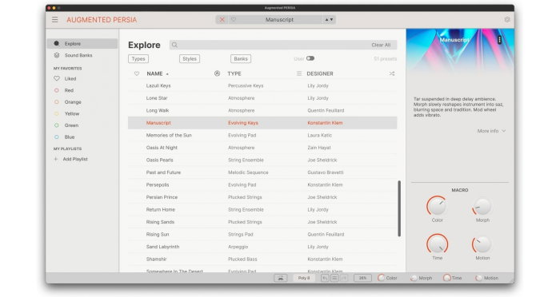Click the plus icon for Add Playlist
The height and width of the screenshot is (297, 560).
pyautogui.click(x=56, y=159)
